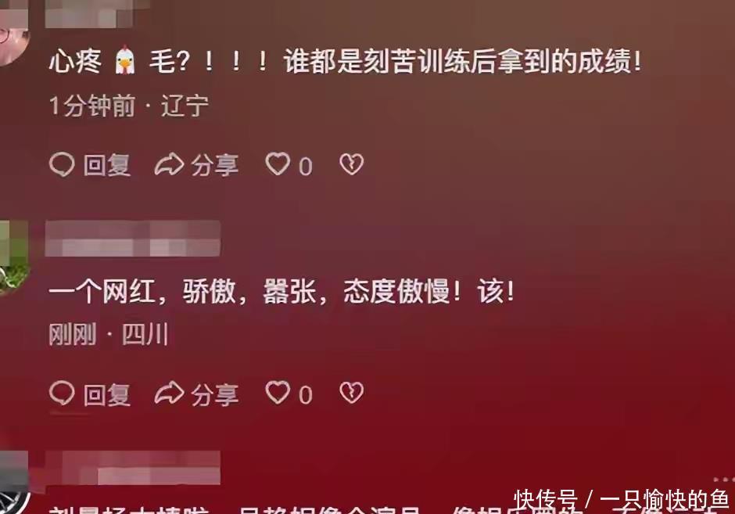
Task: Share the 辽宁 comment via its arrow icon
Action: coord(169,164)
